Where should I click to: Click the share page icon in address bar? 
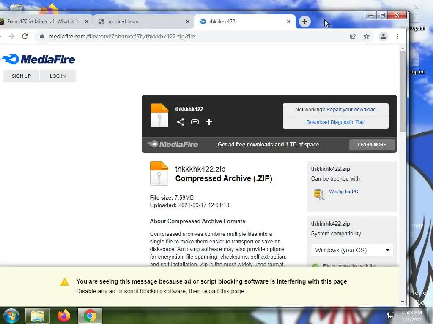click(x=353, y=36)
